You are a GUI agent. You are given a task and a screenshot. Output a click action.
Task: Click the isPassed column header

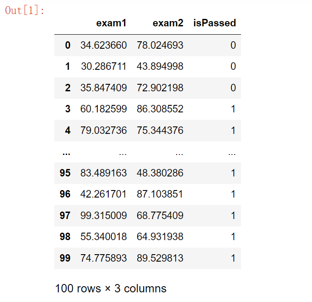click(x=214, y=23)
